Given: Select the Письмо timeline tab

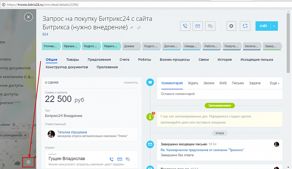Looking at the screenshot, I should point(238,83).
